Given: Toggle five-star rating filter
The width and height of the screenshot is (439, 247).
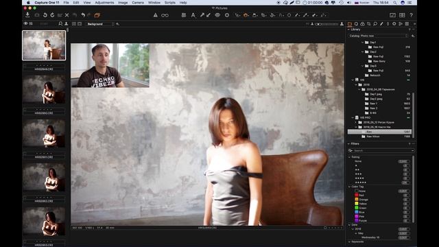Looking at the screenshot, I should [x=405, y=183].
